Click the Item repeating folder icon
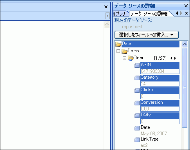The image size is (190, 150). click(x=131, y=58)
